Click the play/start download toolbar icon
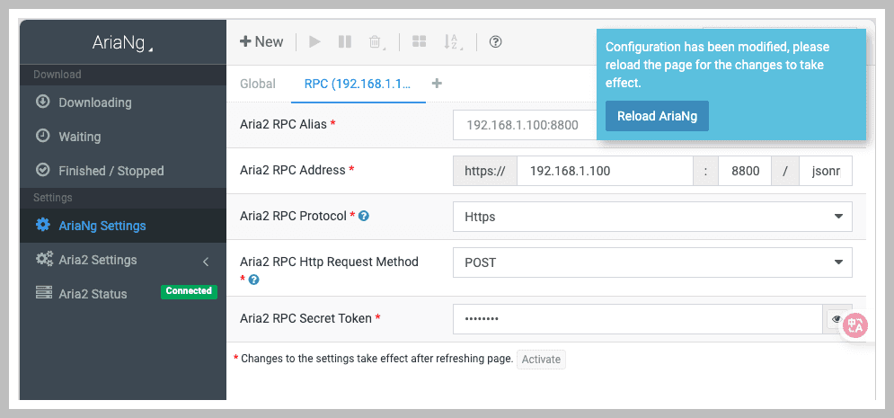Viewport: 894px width, 418px height. 314,42
